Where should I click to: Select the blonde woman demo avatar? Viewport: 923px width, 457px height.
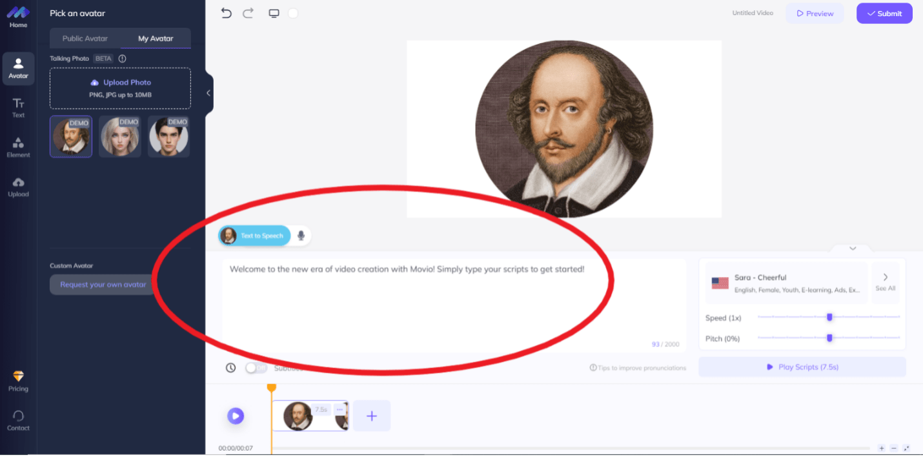pyautogui.click(x=120, y=136)
